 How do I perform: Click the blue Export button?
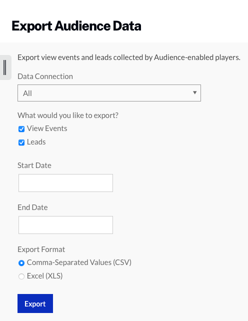[35, 303]
